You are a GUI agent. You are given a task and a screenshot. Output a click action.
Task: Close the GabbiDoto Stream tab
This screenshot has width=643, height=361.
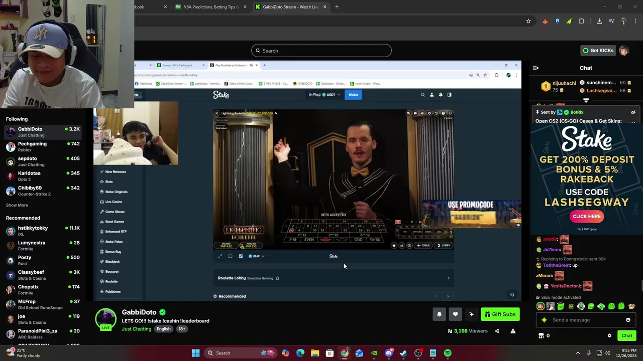click(325, 7)
